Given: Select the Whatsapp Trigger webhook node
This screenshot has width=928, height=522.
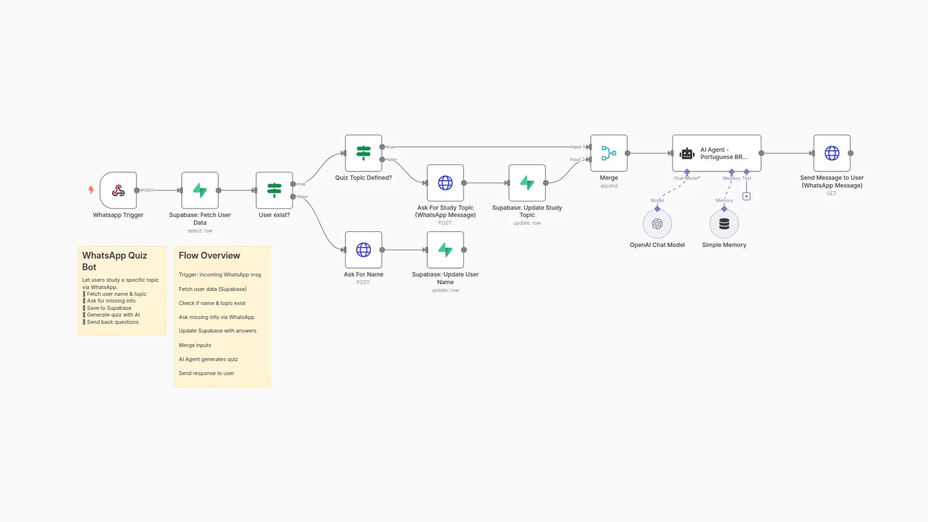Looking at the screenshot, I should (118, 190).
